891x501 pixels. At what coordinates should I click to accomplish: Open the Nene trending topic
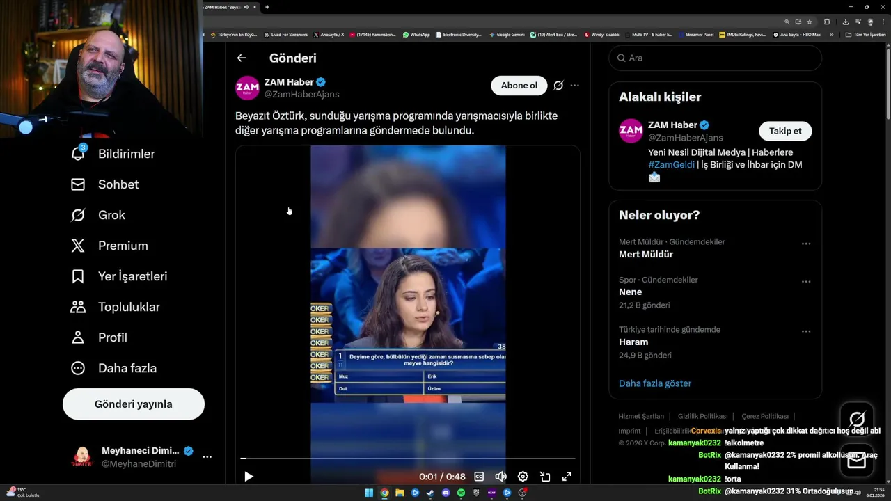coord(631,292)
